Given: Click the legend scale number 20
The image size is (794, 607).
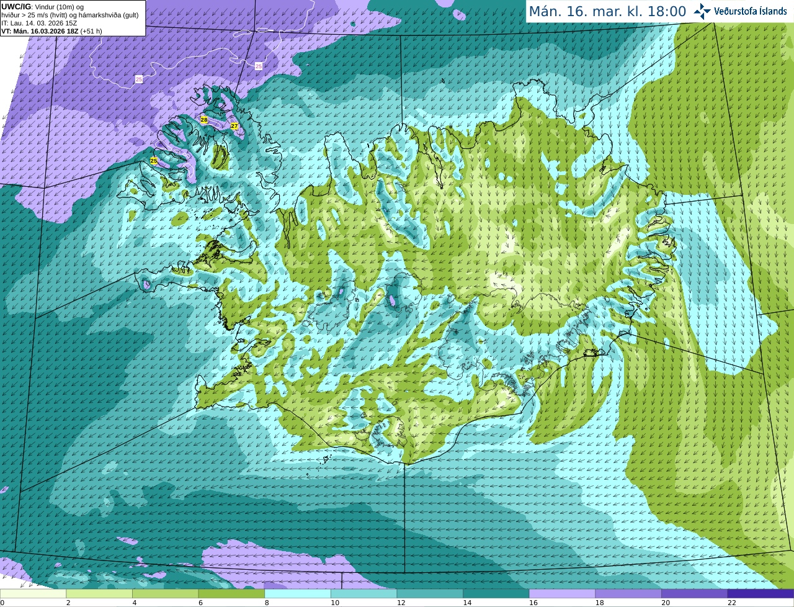Looking at the screenshot, I should pos(666,603).
